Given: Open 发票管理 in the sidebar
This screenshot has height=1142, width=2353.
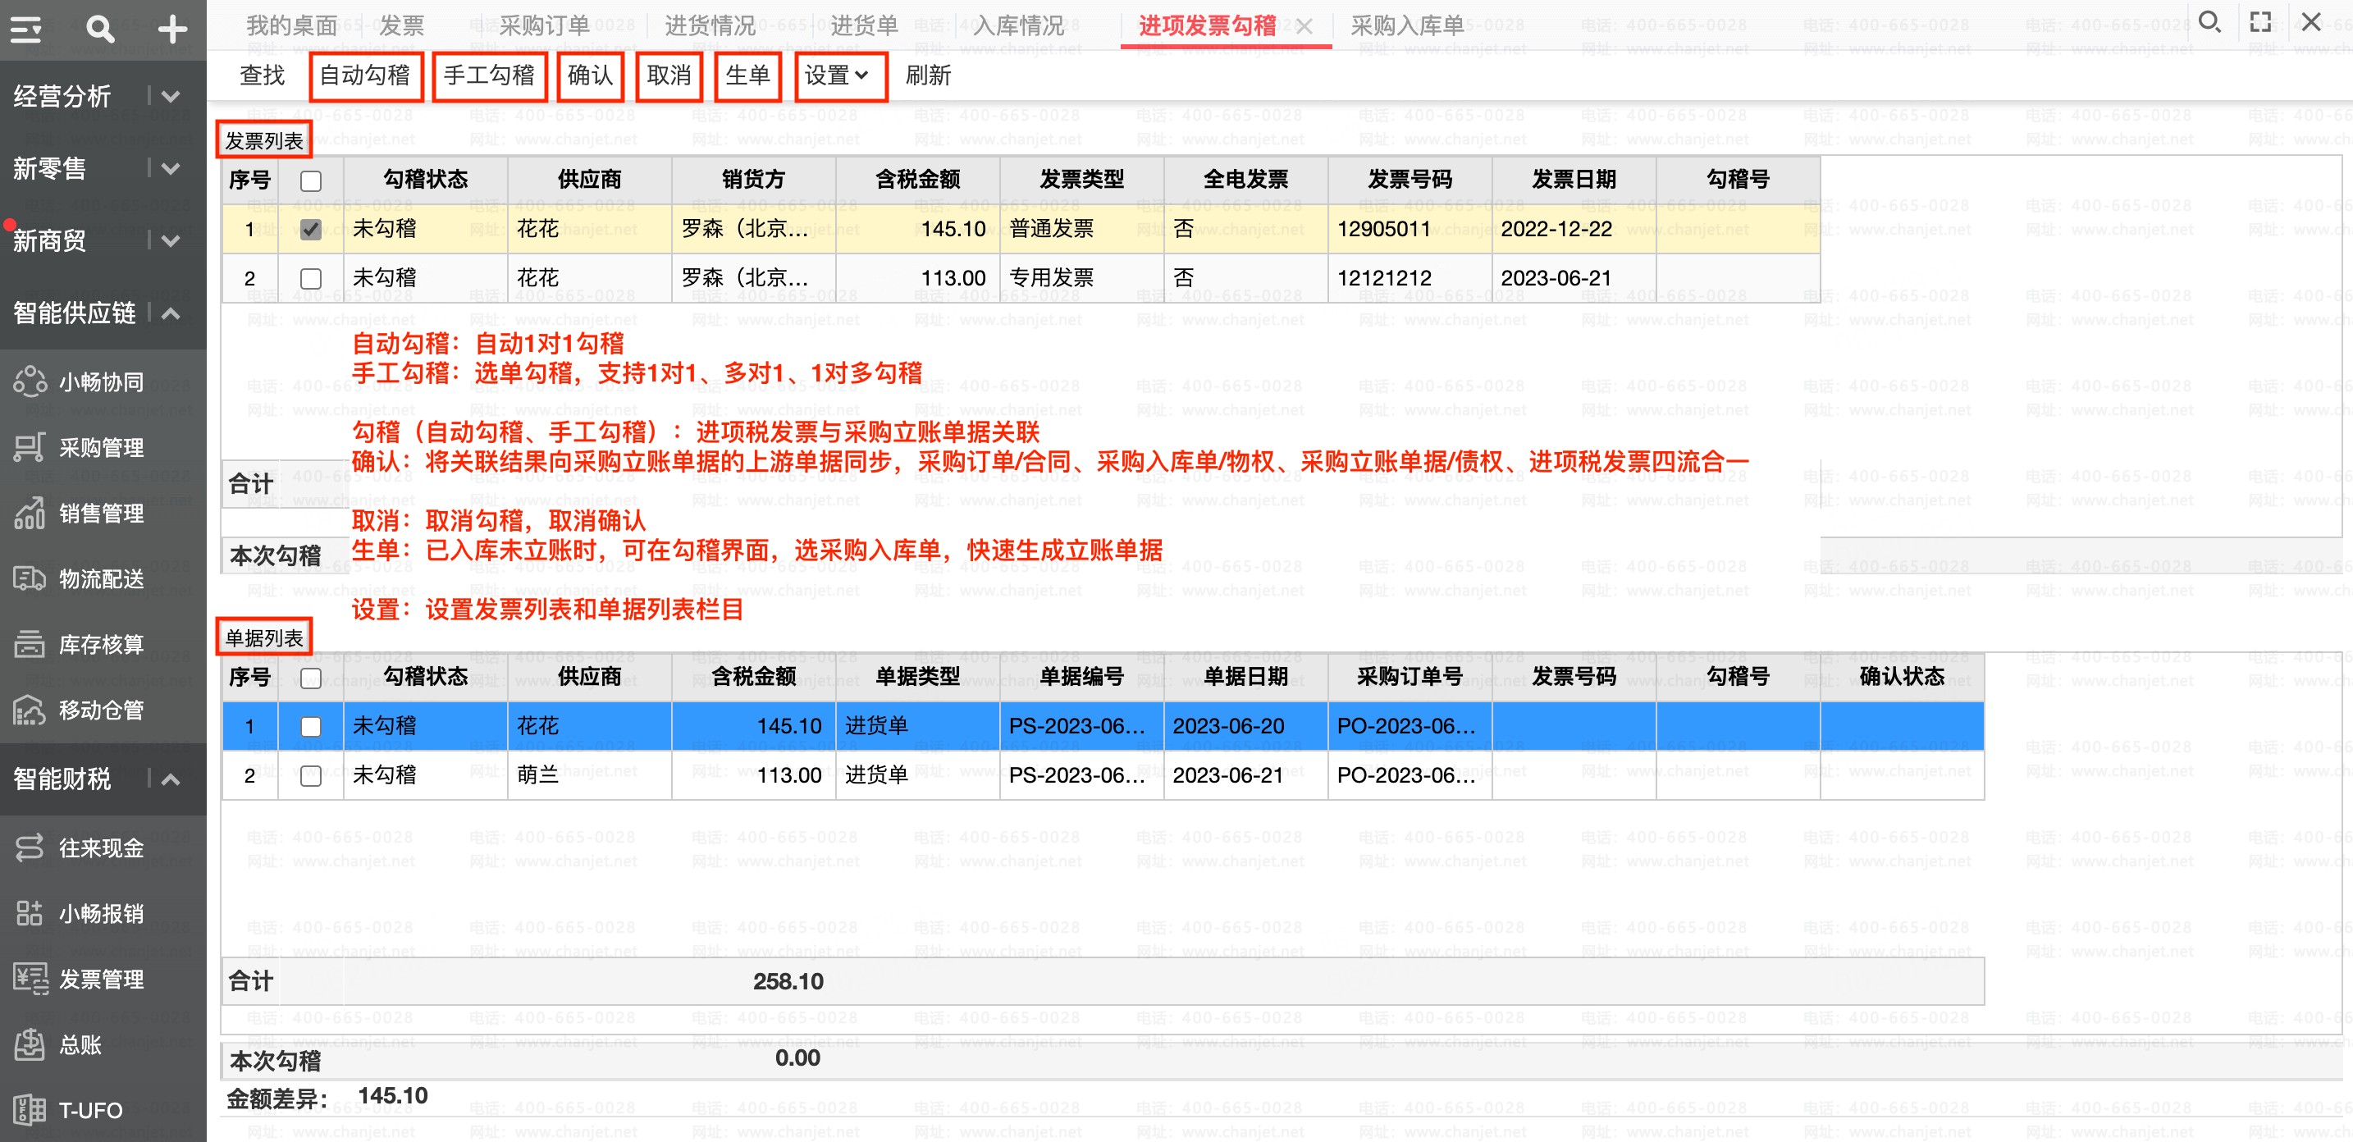Looking at the screenshot, I should pos(102,980).
